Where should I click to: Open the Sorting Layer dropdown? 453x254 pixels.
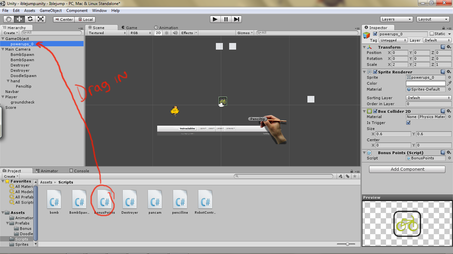[428, 98]
